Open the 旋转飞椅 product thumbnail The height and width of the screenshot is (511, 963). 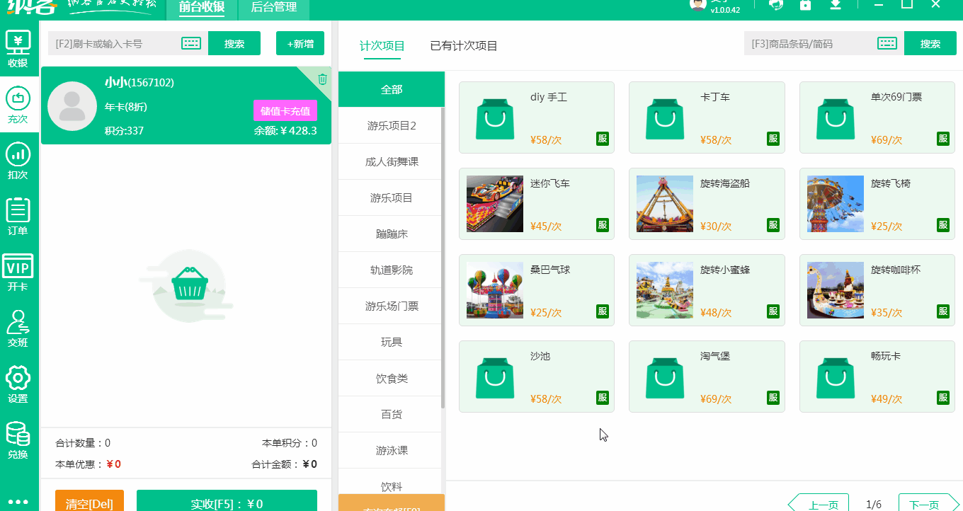[836, 203]
